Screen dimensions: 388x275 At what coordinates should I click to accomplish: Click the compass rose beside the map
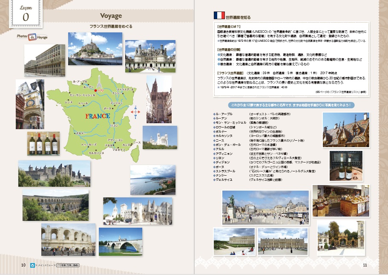point(135,112)
